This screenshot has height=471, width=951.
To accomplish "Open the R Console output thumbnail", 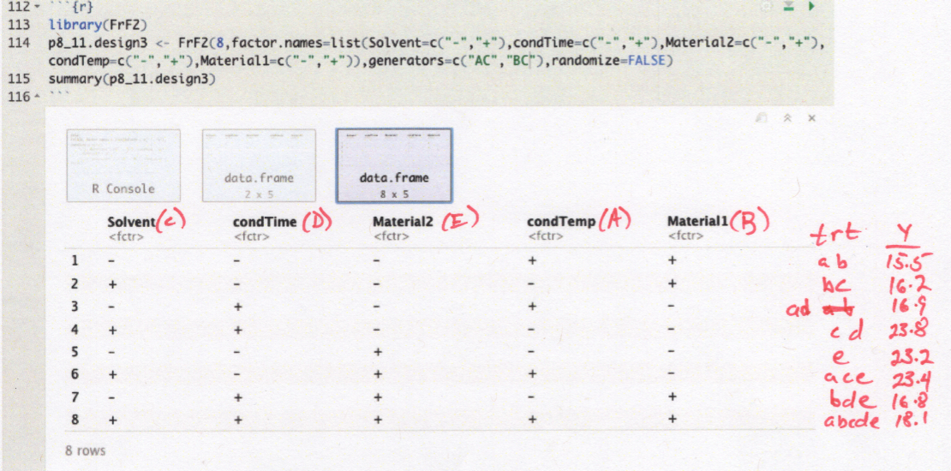I will [123, 165].
